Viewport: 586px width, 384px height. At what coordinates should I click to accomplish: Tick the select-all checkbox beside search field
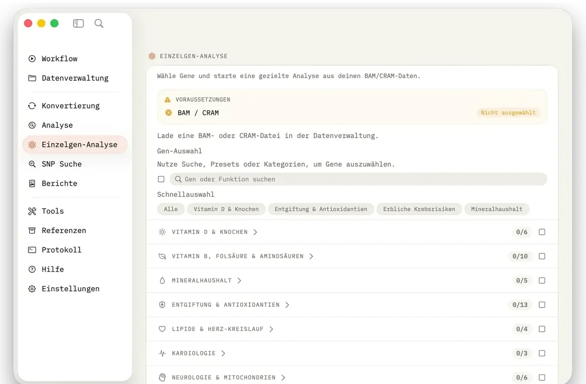click(x=161, y=179)
